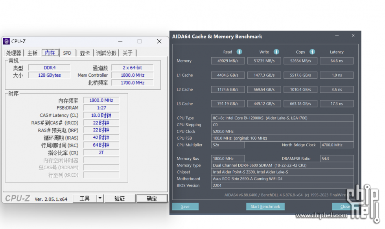Screen dimensions: 385x229
Task: Click the CPU Multiplier 52x field
Action: [228, 145]
